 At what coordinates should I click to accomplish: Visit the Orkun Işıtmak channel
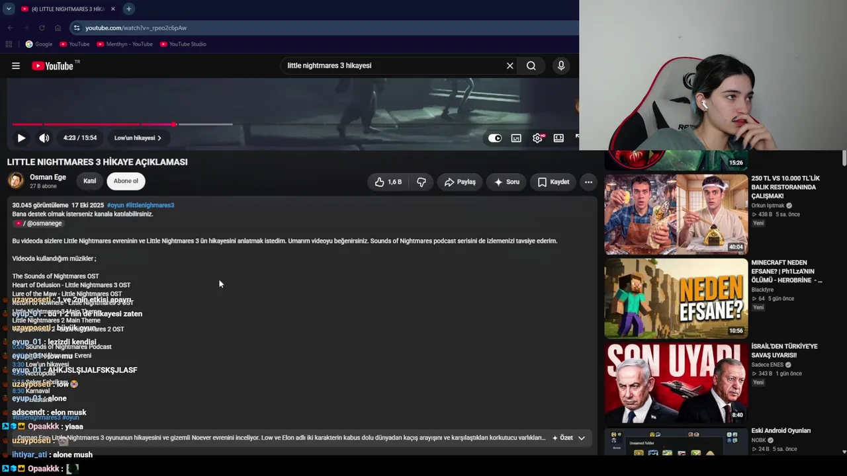(x=768, y=206)
